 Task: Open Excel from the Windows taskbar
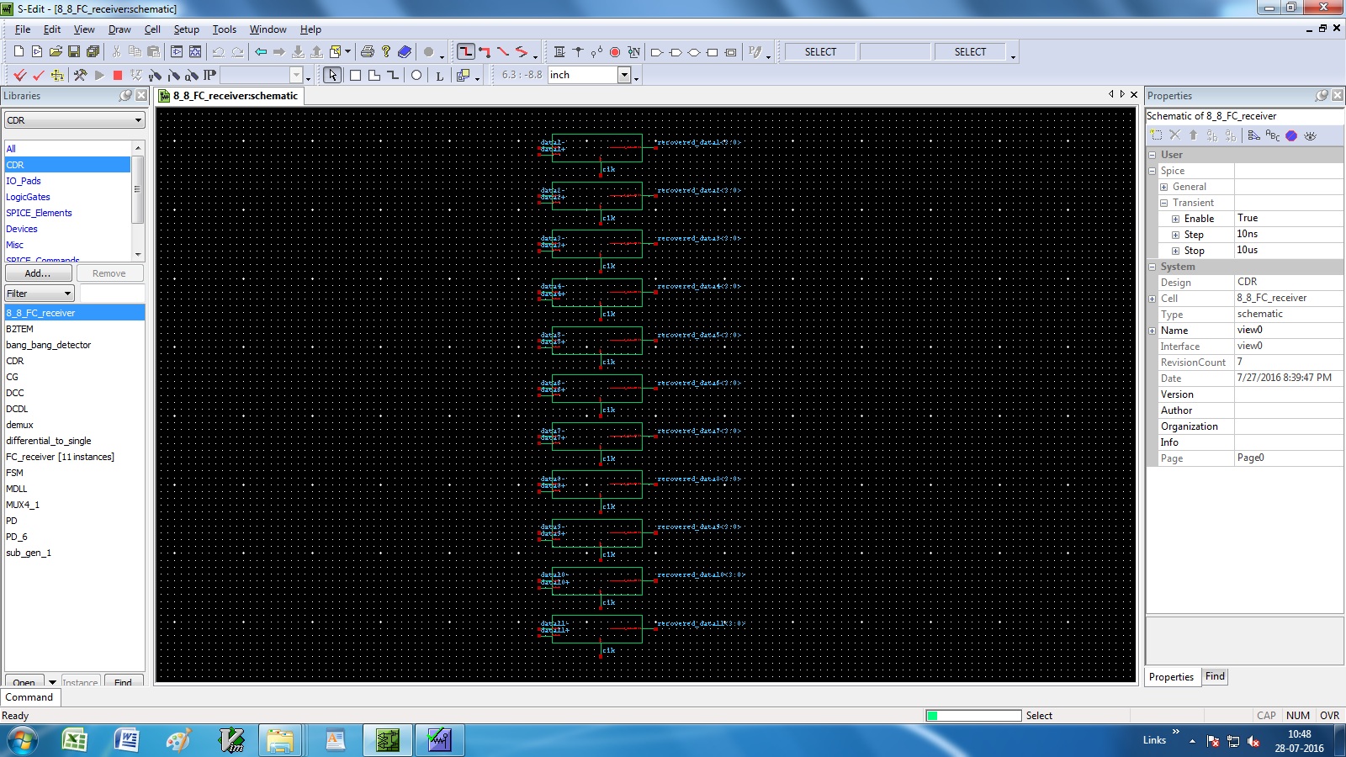[75, 740]
